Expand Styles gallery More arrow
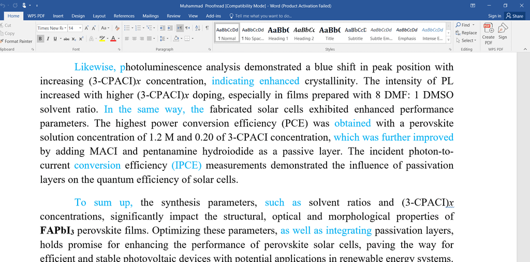This screenshot has height=262, width=530. 449,40
